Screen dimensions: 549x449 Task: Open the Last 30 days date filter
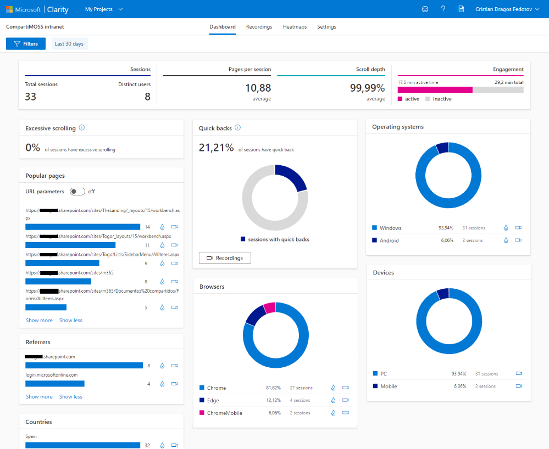tap(69, 43)
